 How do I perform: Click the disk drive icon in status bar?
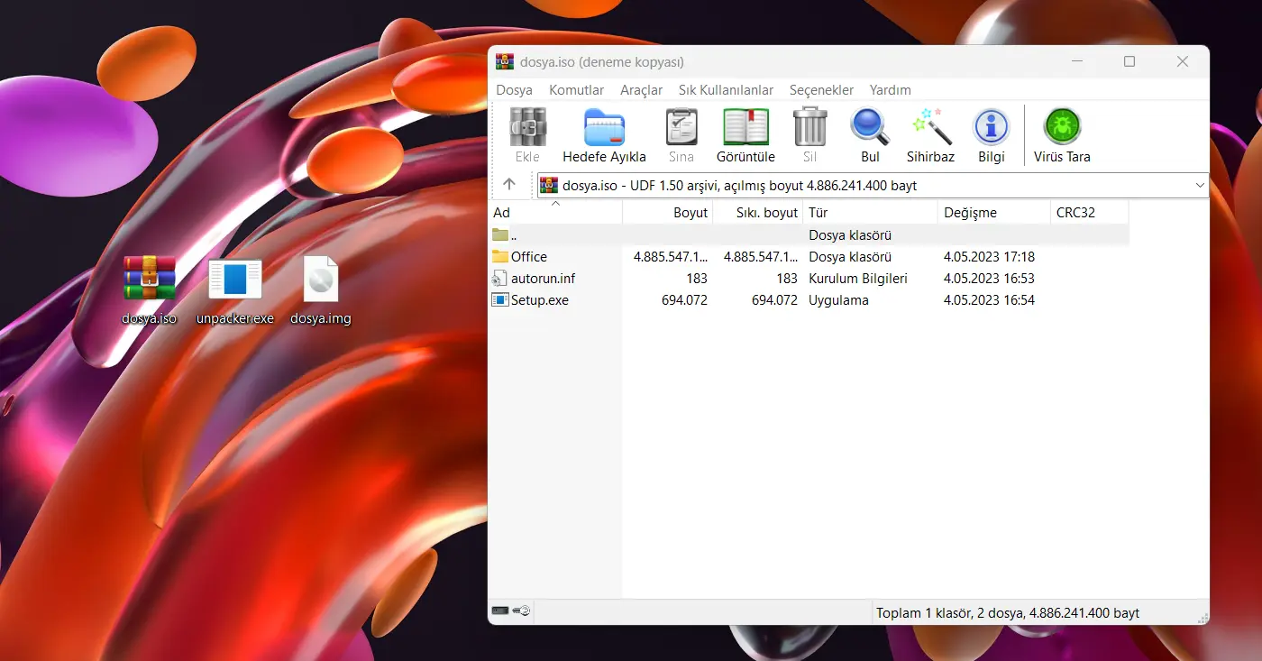(x=500, y=611)
